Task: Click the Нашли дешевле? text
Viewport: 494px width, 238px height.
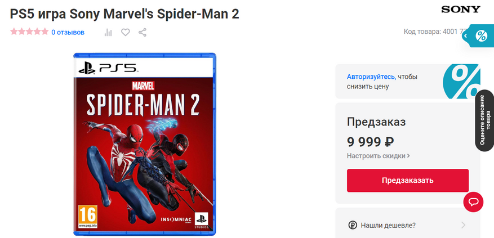Action: pos(388,226)
